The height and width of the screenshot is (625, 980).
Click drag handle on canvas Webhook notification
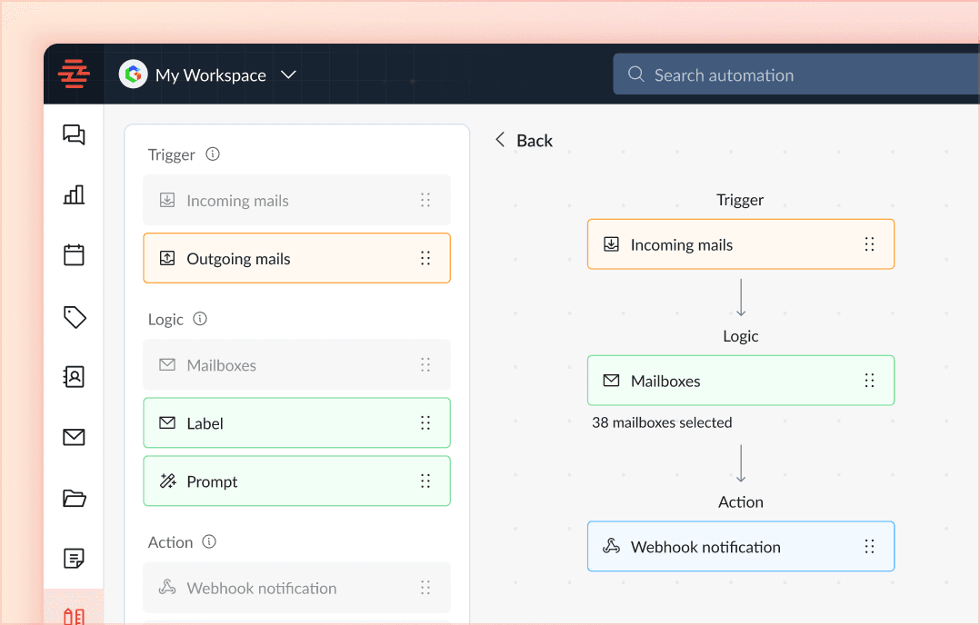pos(869,546)
